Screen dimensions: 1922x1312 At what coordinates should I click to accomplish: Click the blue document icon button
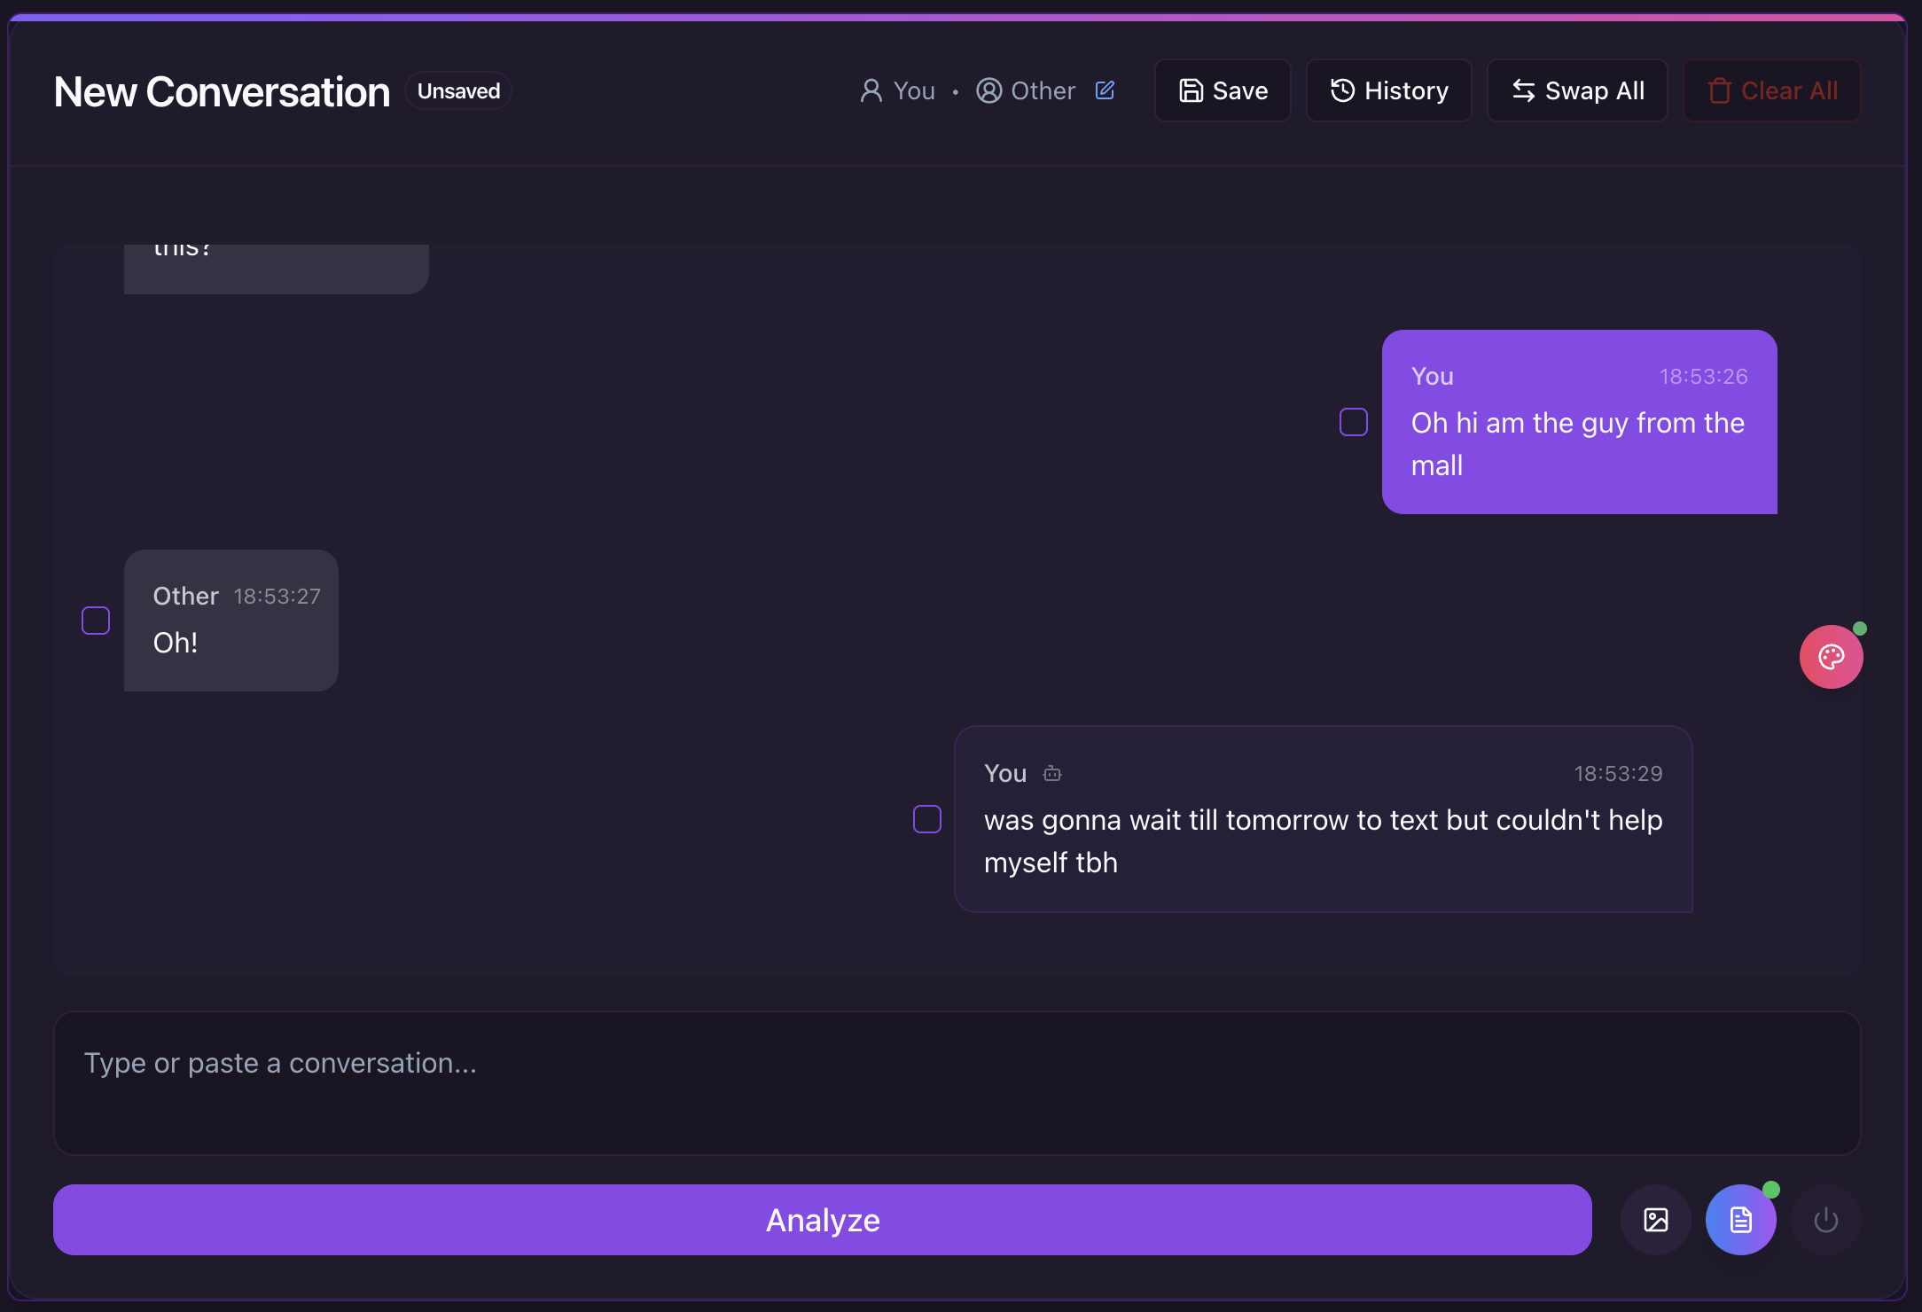coord(1740,1220)
